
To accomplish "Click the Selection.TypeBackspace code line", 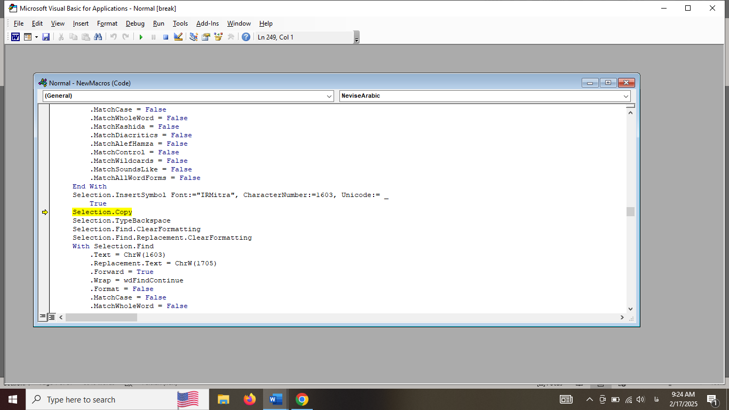I will point(122,220).
